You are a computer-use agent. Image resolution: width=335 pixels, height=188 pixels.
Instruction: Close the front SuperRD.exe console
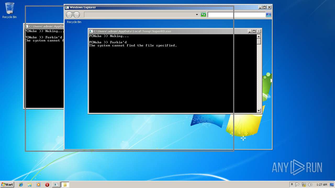(x=259, y=31)
